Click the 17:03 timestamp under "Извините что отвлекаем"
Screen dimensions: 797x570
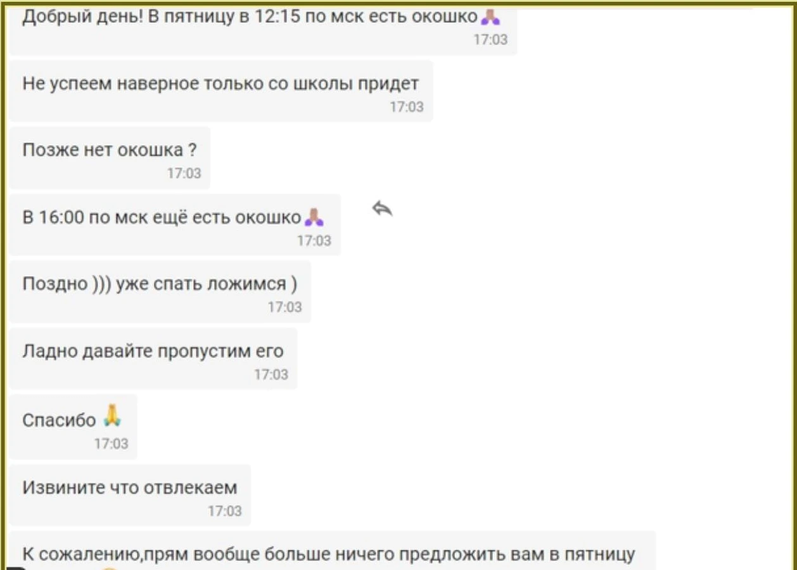click(x=225, y=511)
